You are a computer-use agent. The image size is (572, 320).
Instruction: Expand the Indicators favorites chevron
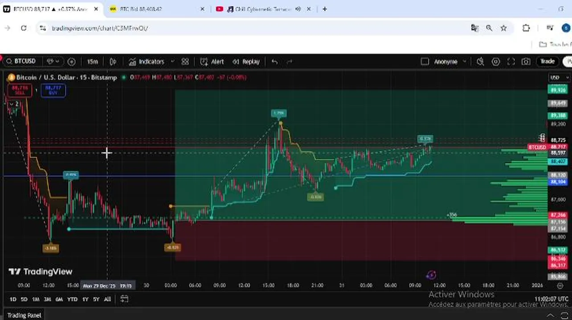tap(172, 62)
